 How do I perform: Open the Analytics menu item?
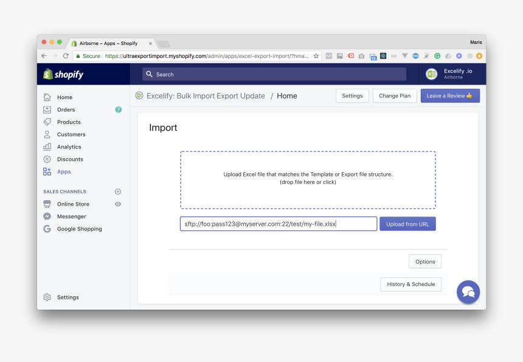69,147
